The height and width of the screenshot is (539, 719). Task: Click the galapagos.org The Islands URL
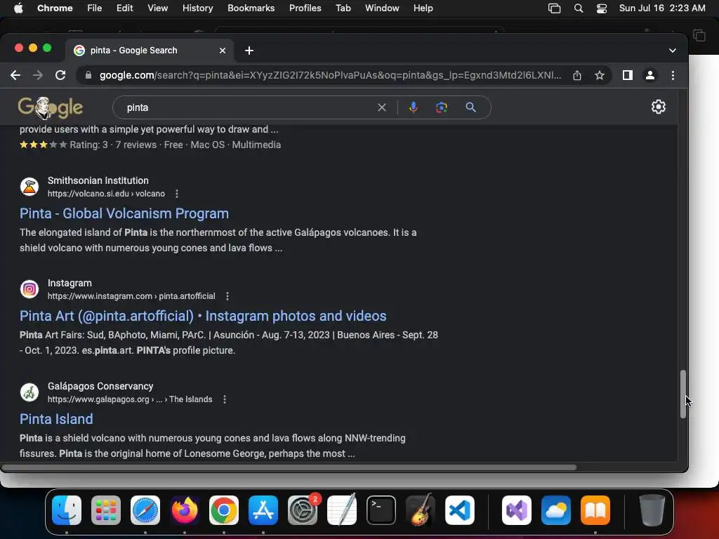130,399
